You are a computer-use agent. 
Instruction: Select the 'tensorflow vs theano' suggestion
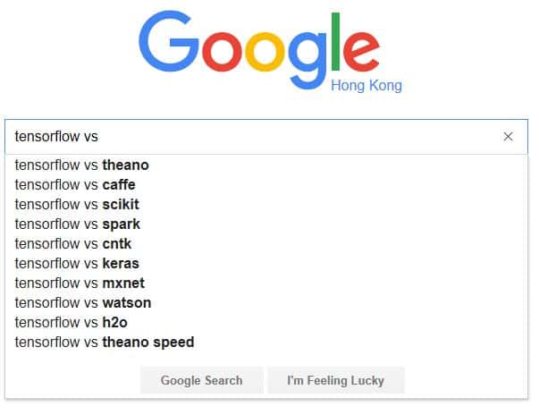pyautogui.click(x=82, y=165)
